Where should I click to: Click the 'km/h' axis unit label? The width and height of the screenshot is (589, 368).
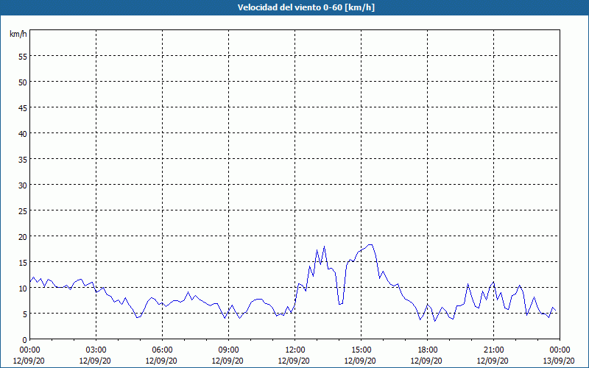(x=18, y=34)
